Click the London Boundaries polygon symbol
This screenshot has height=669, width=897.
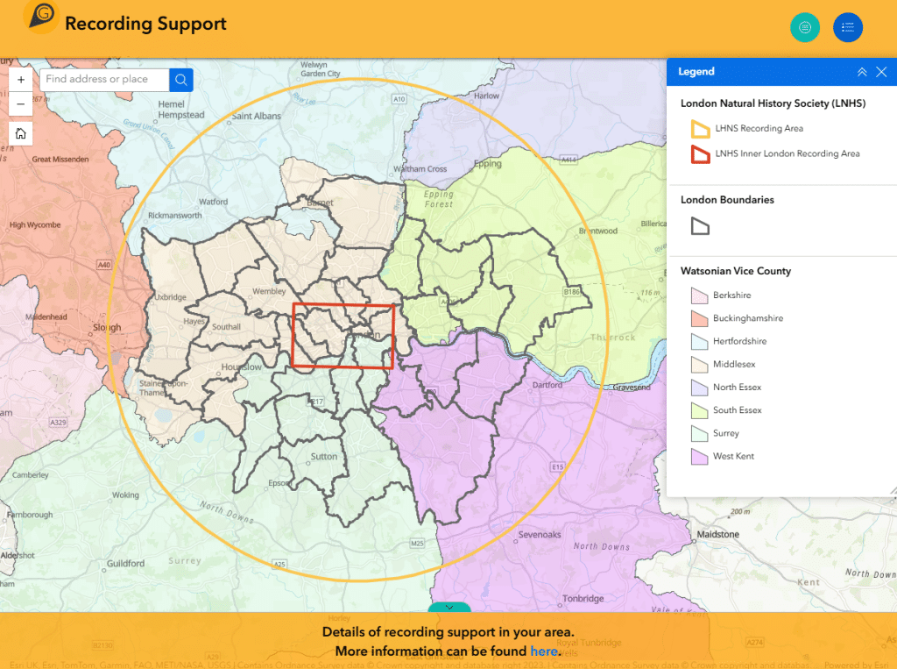[x=700, y=226]
